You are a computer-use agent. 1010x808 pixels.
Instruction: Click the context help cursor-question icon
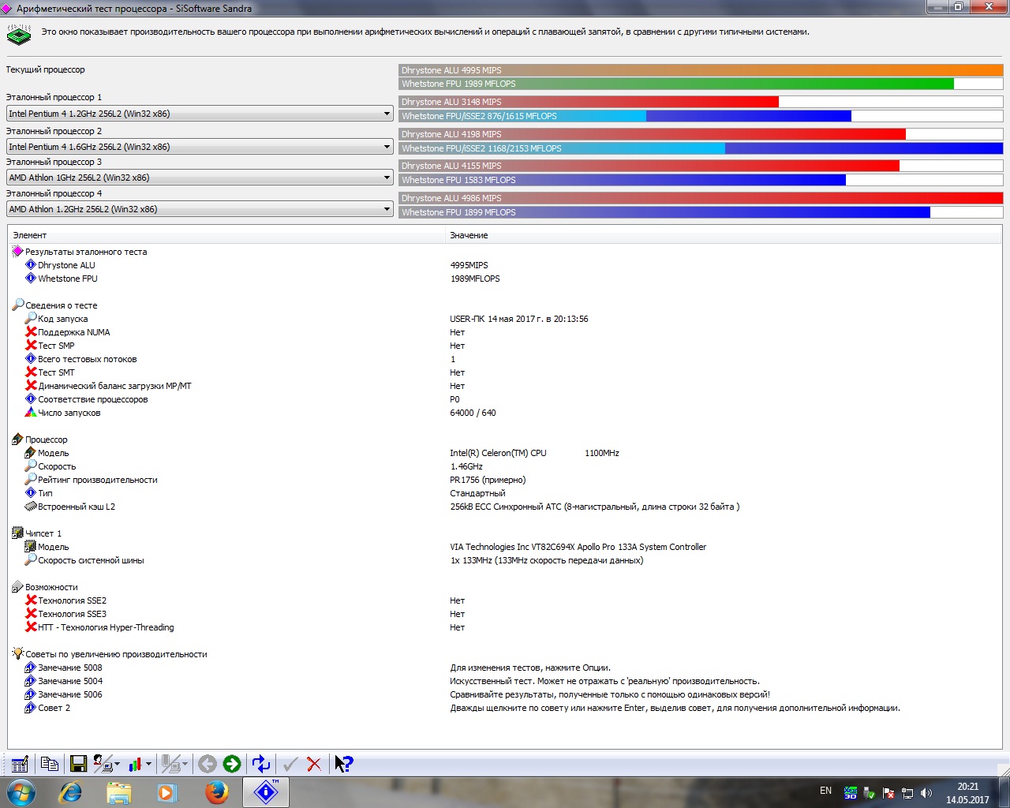point(343,764)
